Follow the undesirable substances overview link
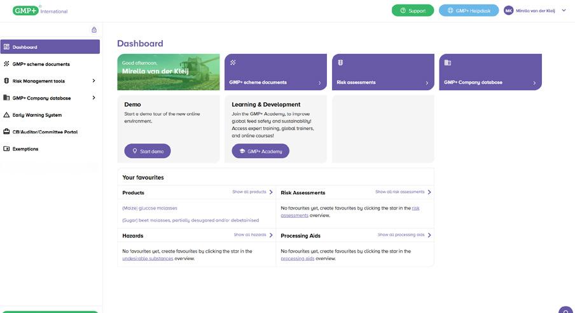Viewport: 575px width, 313px height. click(148, 258)
